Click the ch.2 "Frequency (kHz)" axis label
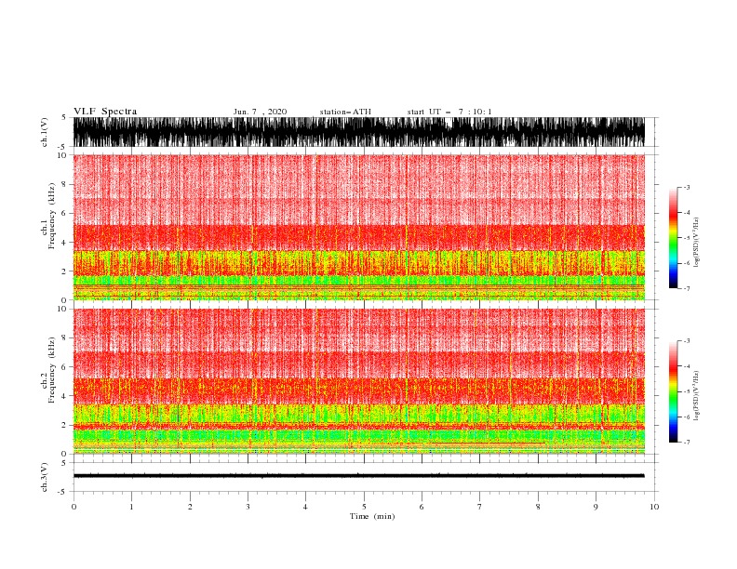Screen dimensions: 737x569 click(52, 370)
